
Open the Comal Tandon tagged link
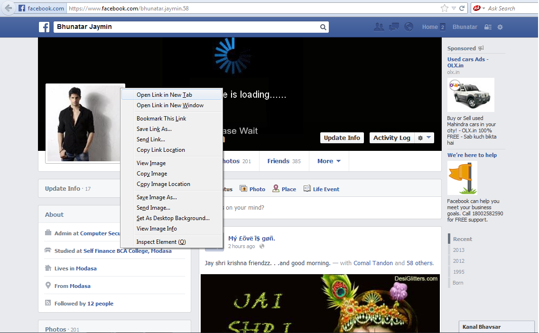coord(373,263)
